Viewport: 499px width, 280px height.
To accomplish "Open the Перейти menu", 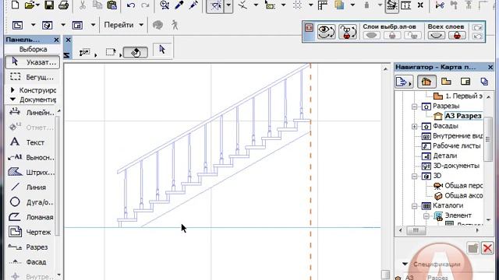I will [x=124, y=25].
